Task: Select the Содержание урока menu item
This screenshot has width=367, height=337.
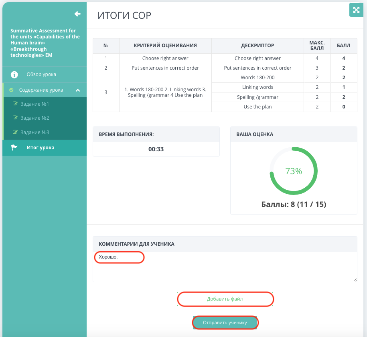Action: [45, 90]
